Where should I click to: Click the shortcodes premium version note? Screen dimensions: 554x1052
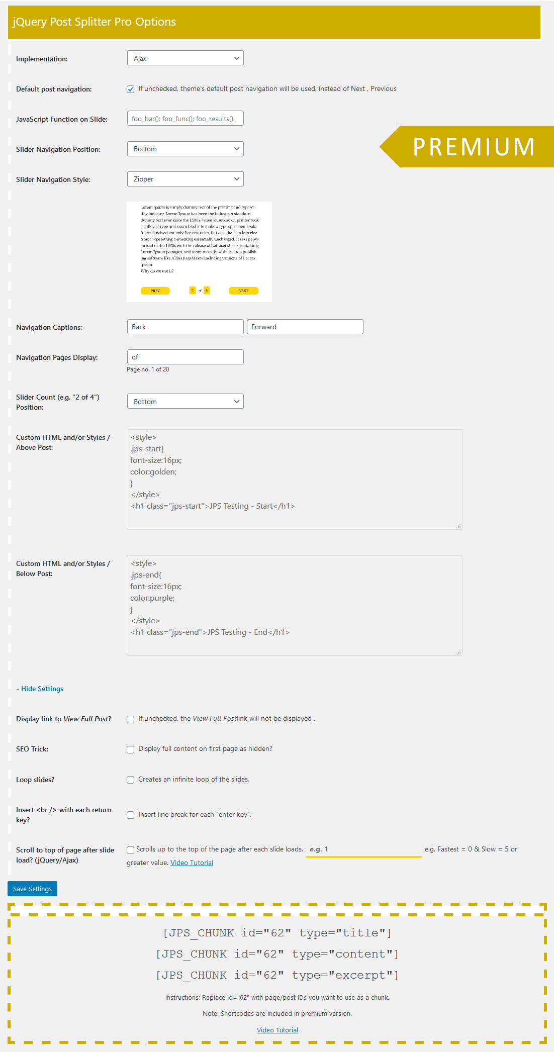(x=277, y=1013)
